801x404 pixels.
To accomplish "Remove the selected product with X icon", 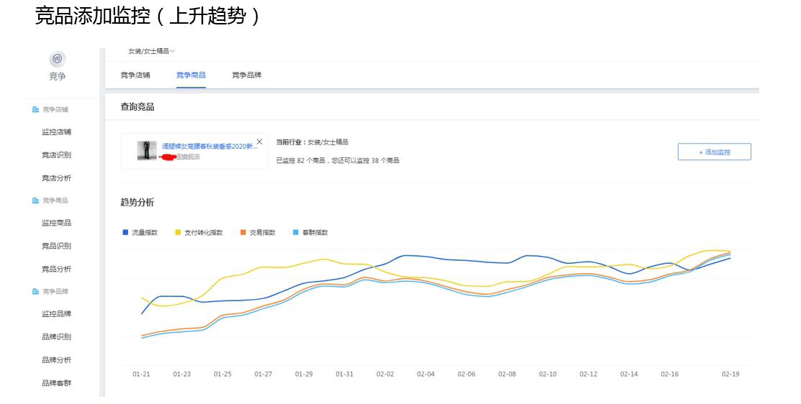I will pos(259,142).
